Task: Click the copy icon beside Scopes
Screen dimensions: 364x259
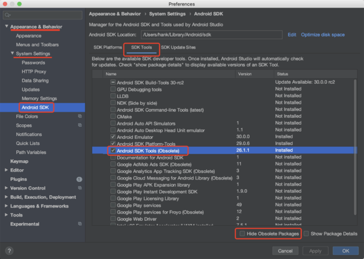Action: 80,125
